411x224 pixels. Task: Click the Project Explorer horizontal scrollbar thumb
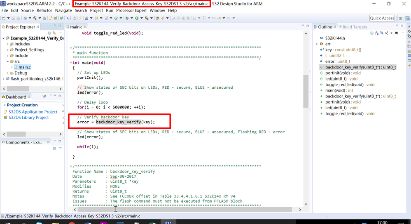click(18, 89)
